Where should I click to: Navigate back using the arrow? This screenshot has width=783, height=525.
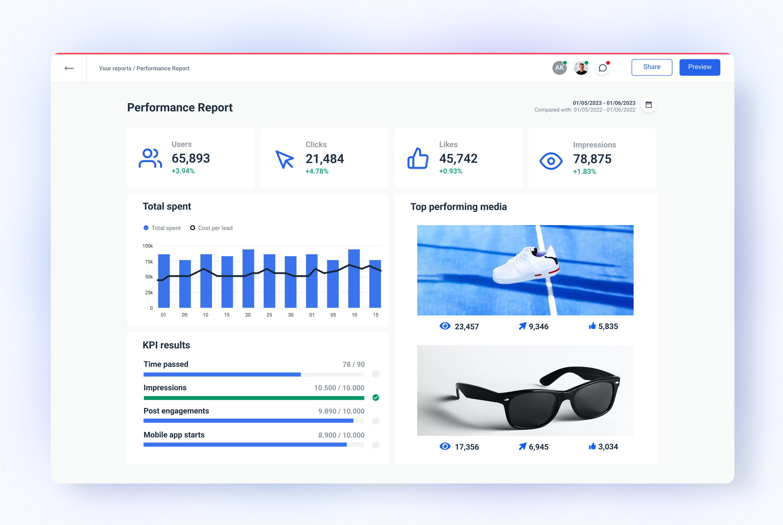(69, 68)
